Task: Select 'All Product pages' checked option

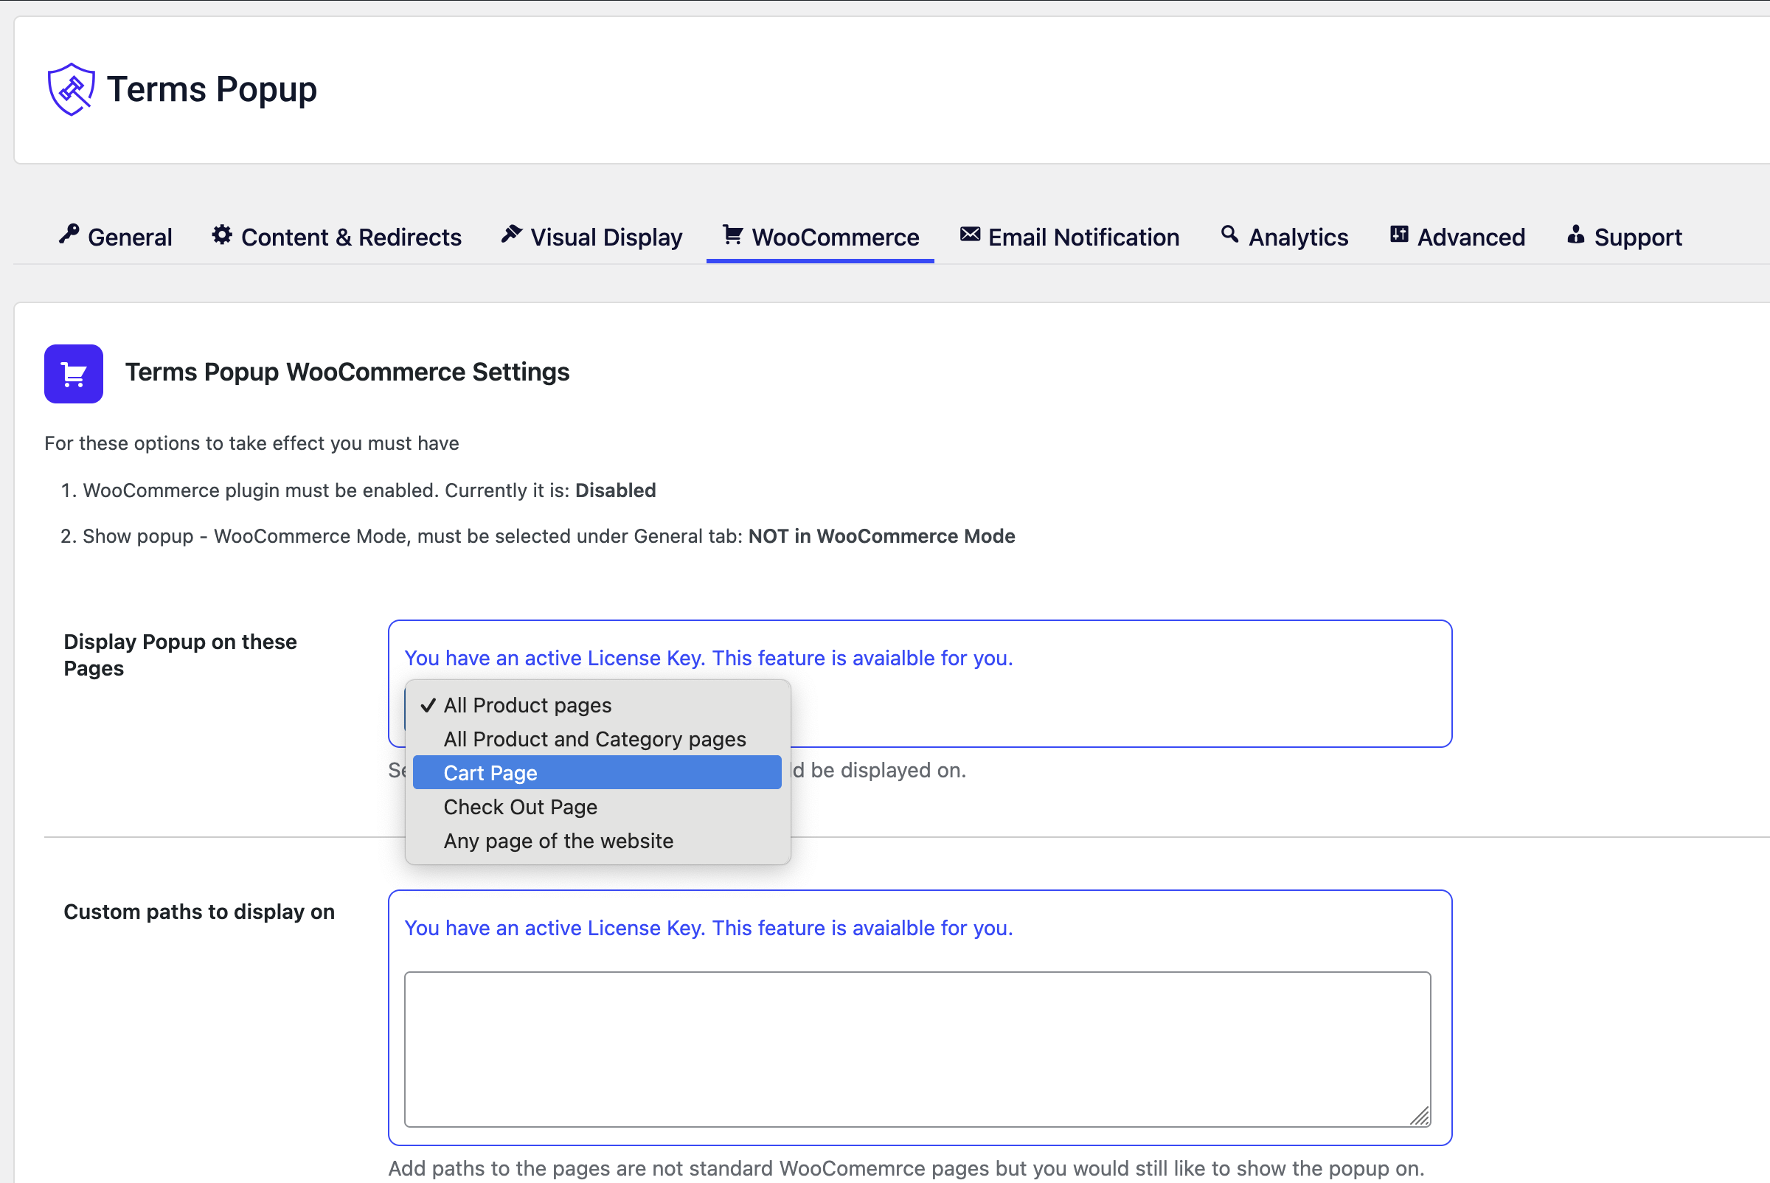Action: coord(527,705)
